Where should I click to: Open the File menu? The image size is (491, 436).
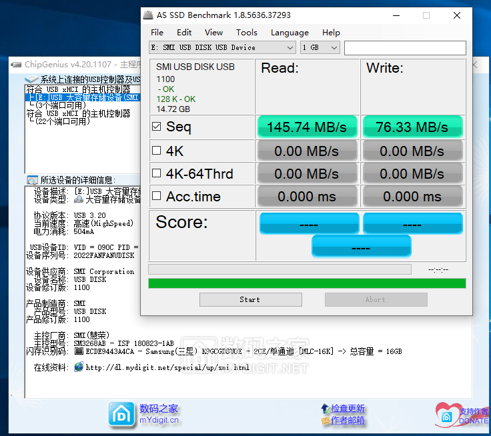(x=157, y=33)
